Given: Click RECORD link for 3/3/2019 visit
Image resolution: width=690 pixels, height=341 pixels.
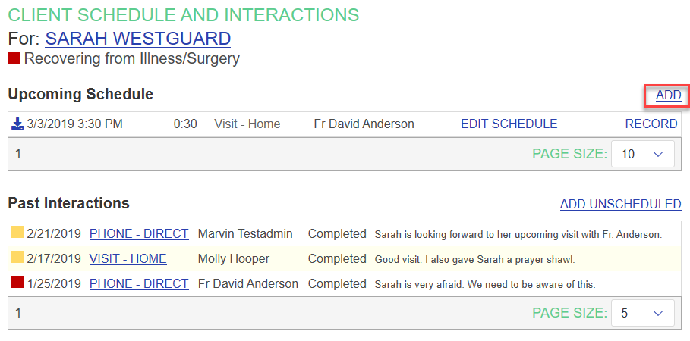Looking at the screenshot, I should tap(651, 124).
